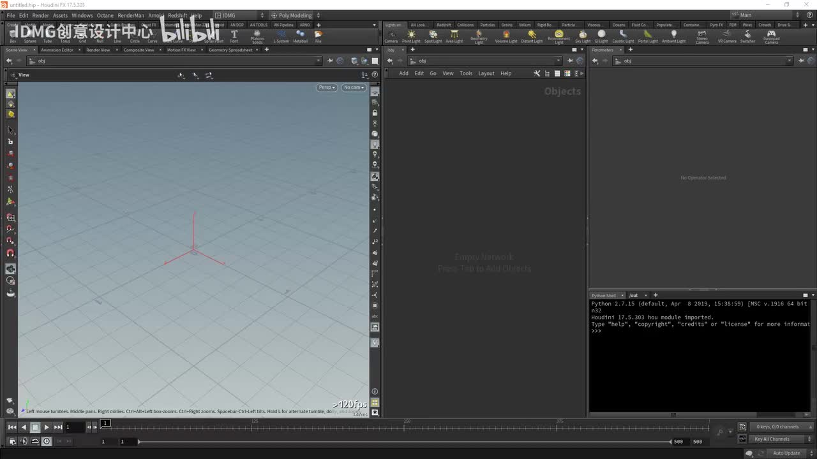Viewport: 817px width, 459px height.
Task: Add a Sky Light
Action: 583,36
